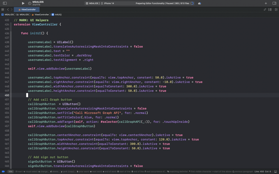Place cursor on 'func initUI()' line

pyautogui.click(x=35, y=33)
